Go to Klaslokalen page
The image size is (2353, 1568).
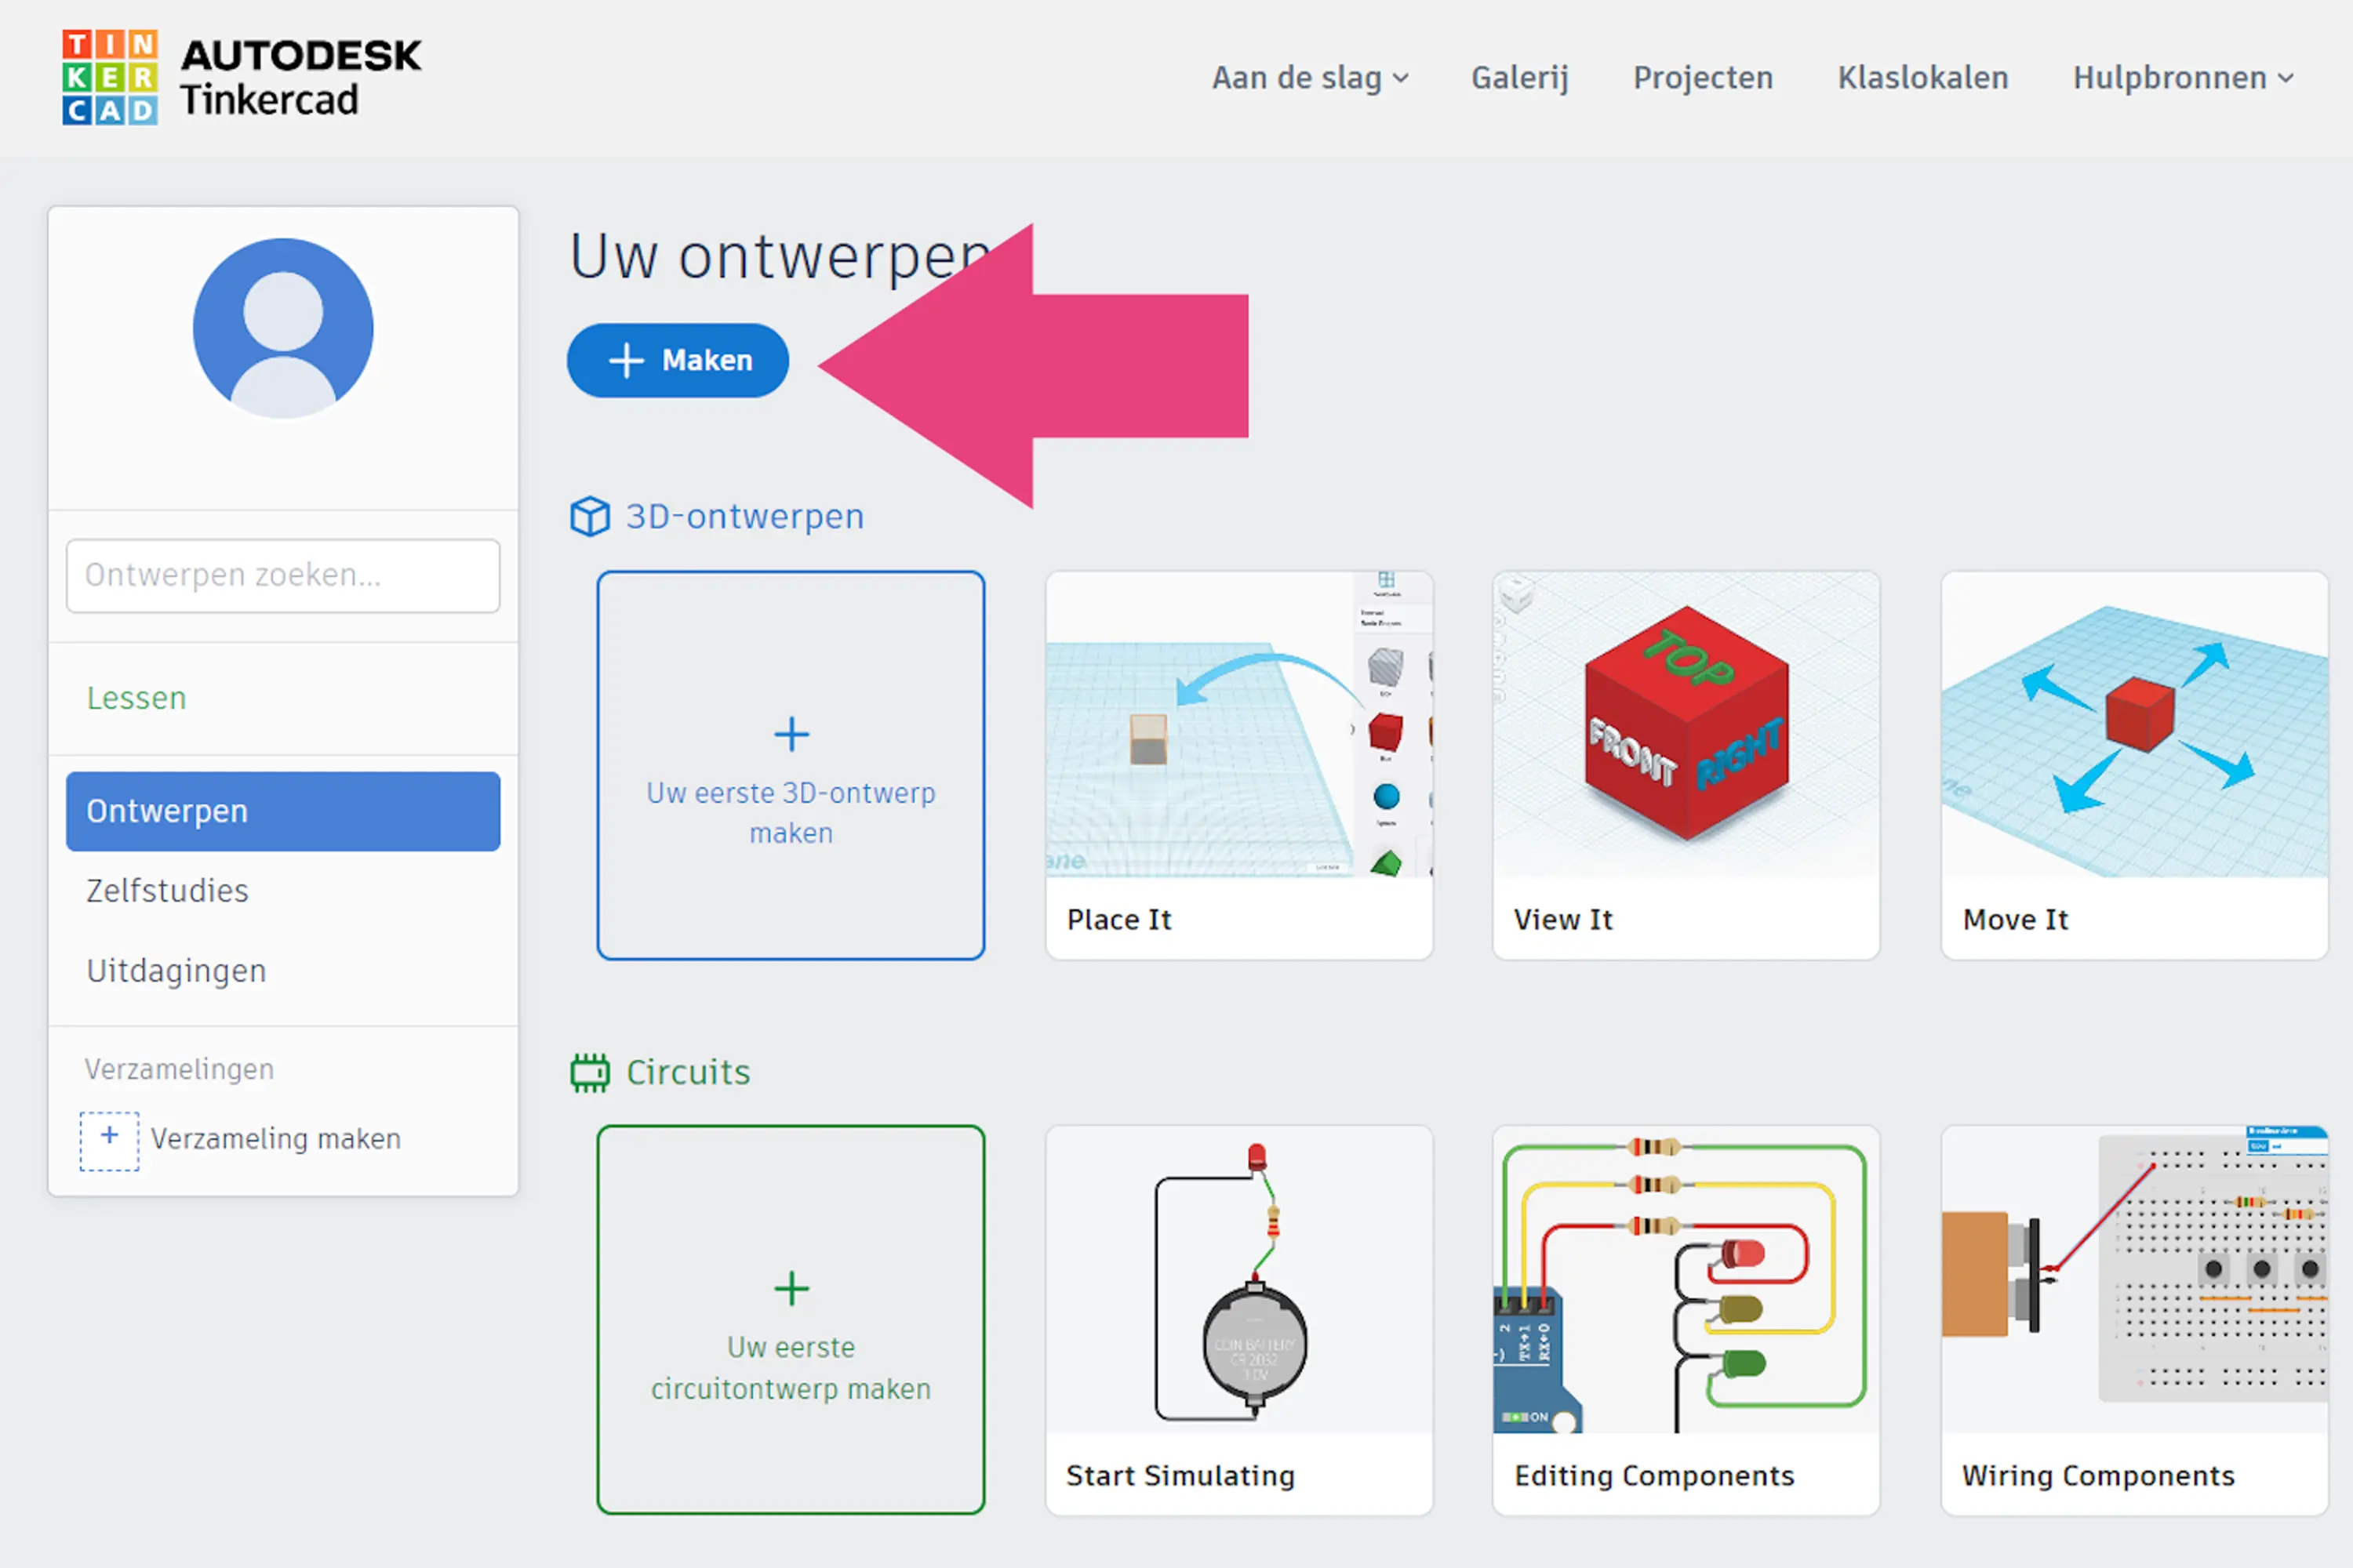1922,78
